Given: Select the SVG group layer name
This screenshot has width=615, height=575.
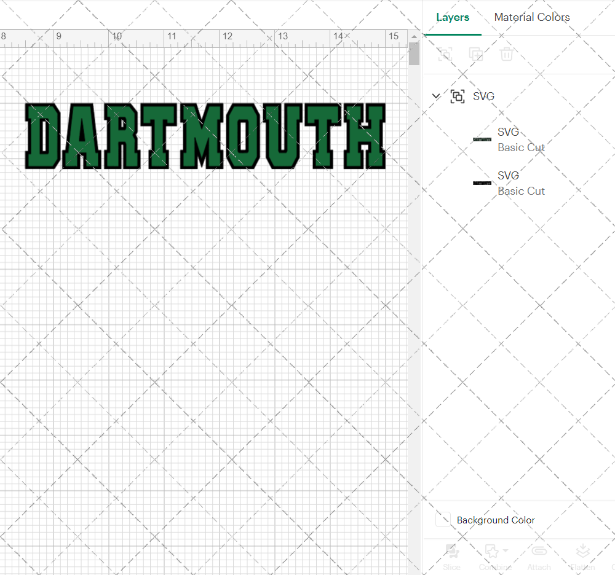Looking at the screenshot, I should tap(483, 96).
